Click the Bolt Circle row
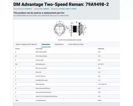Image resolution: width=133 pixels, height=106 pixels. click(x=66, y=72)
